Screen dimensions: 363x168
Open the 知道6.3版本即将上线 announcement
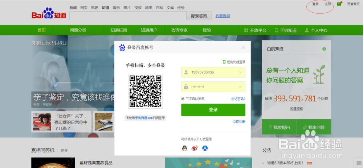[x=285, y=163]
